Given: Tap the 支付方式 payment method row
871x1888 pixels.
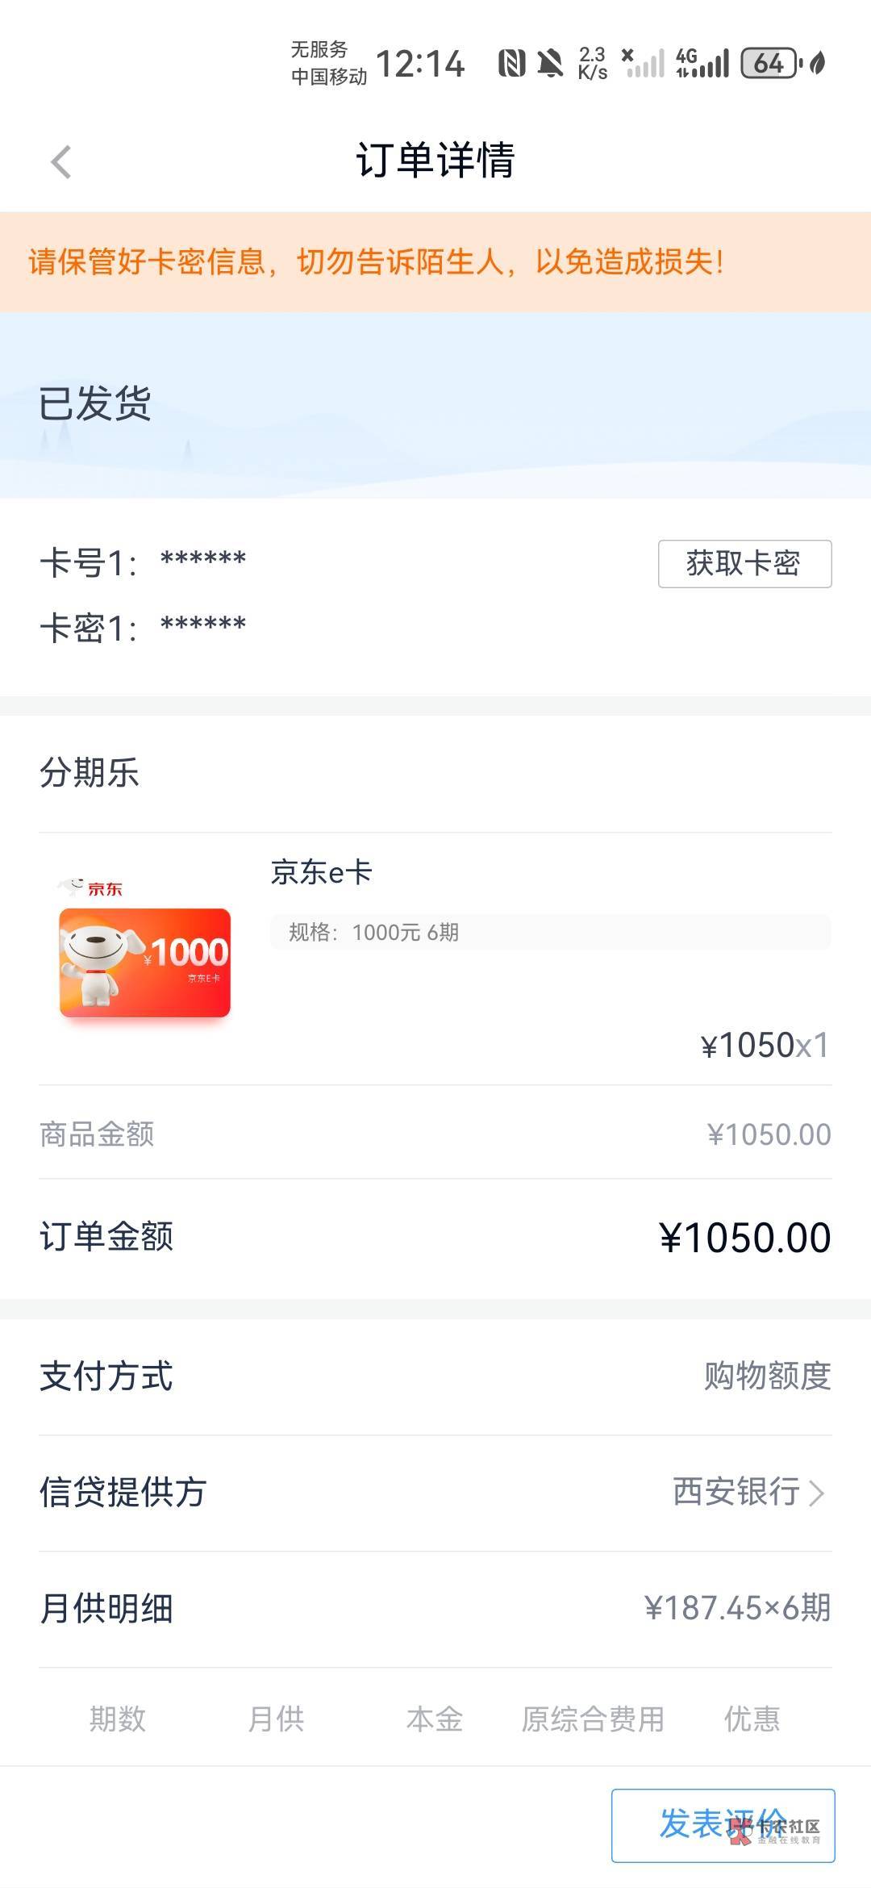Looking at the screenshot, I should [435, 1376].
